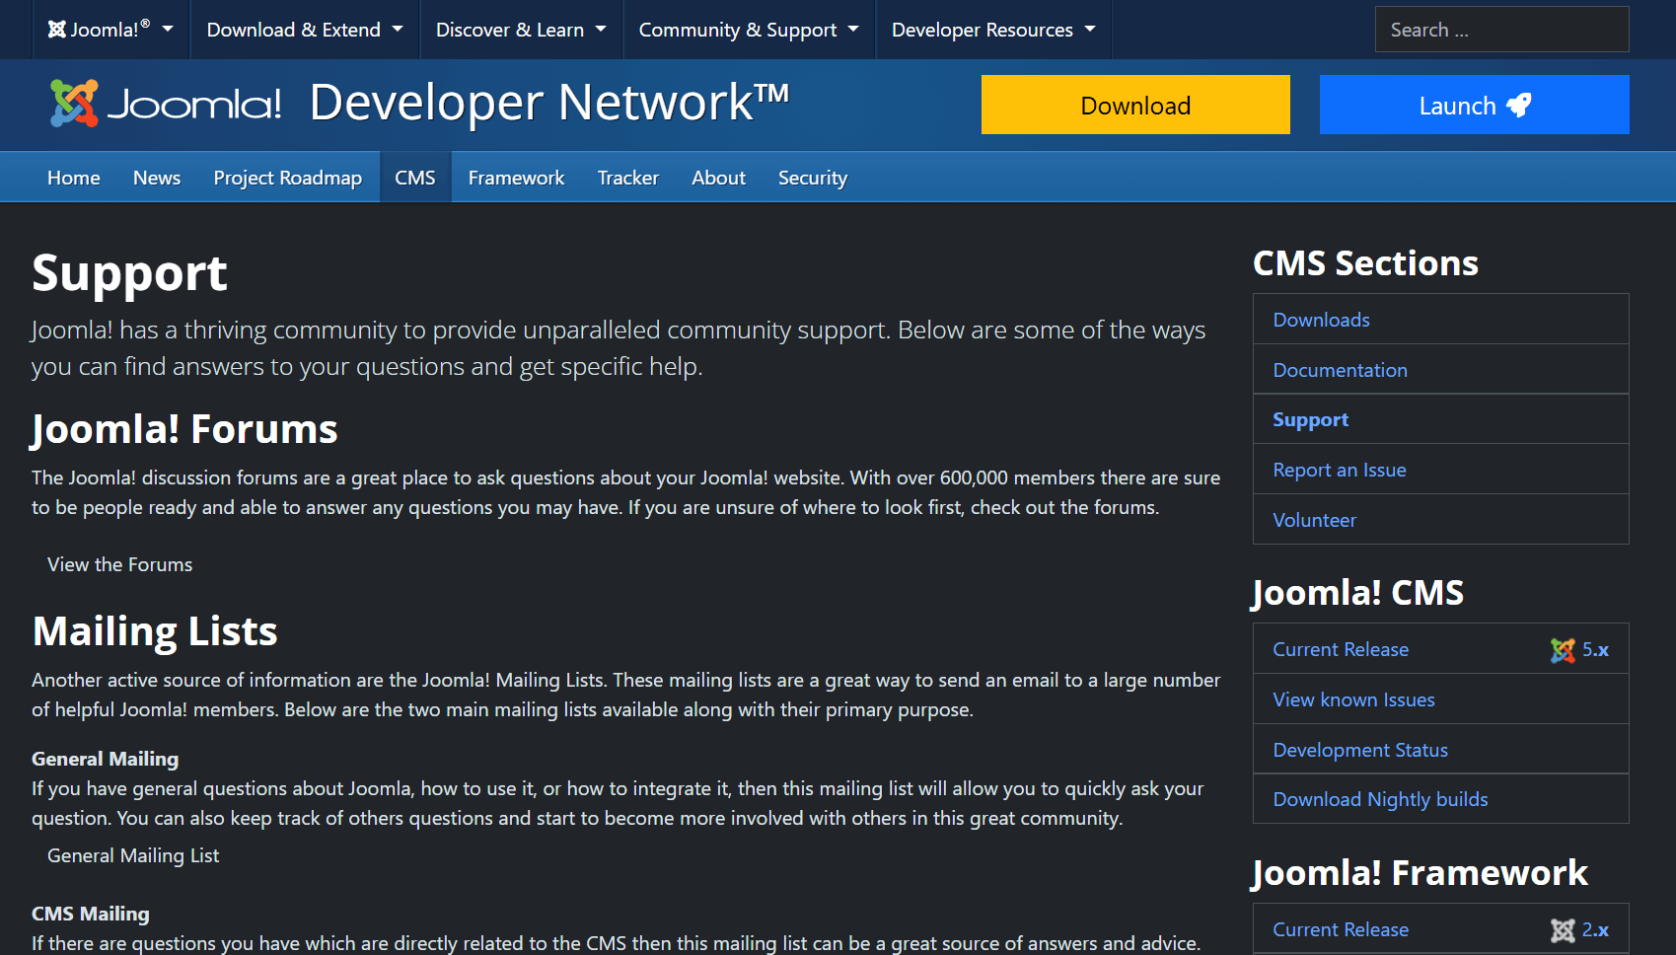Click the CMS Mailing subheading
1676x955 pixels.
[91, 914]
